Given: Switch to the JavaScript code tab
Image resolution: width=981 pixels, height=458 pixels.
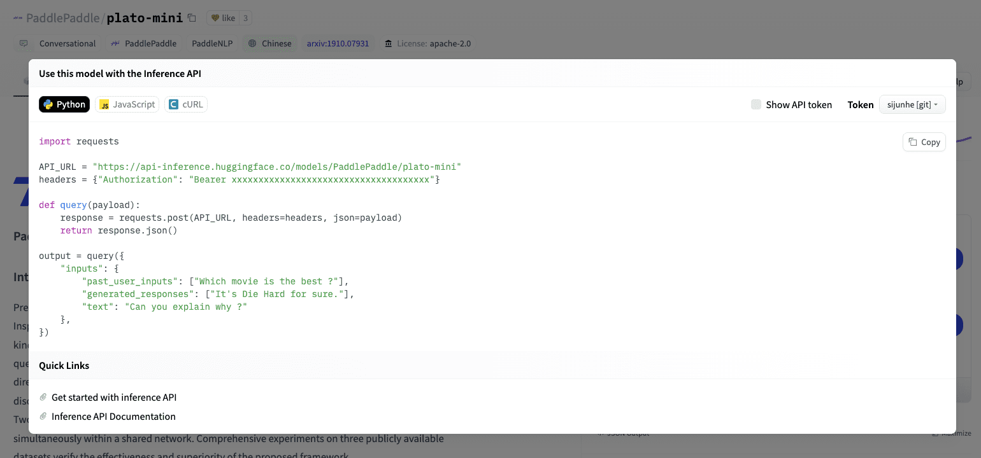Looking at the screenshot, I should 127,104.
